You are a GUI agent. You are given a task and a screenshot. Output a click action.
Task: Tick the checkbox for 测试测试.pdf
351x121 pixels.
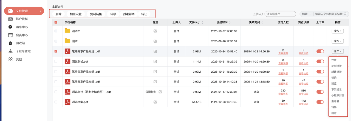pos(56,61)
